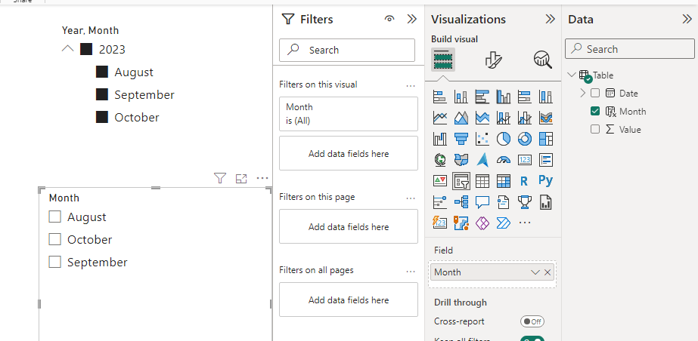Tick August in the lower Month slicer
The width and height of the screenshot is (698, 341).
click(54, 217)
